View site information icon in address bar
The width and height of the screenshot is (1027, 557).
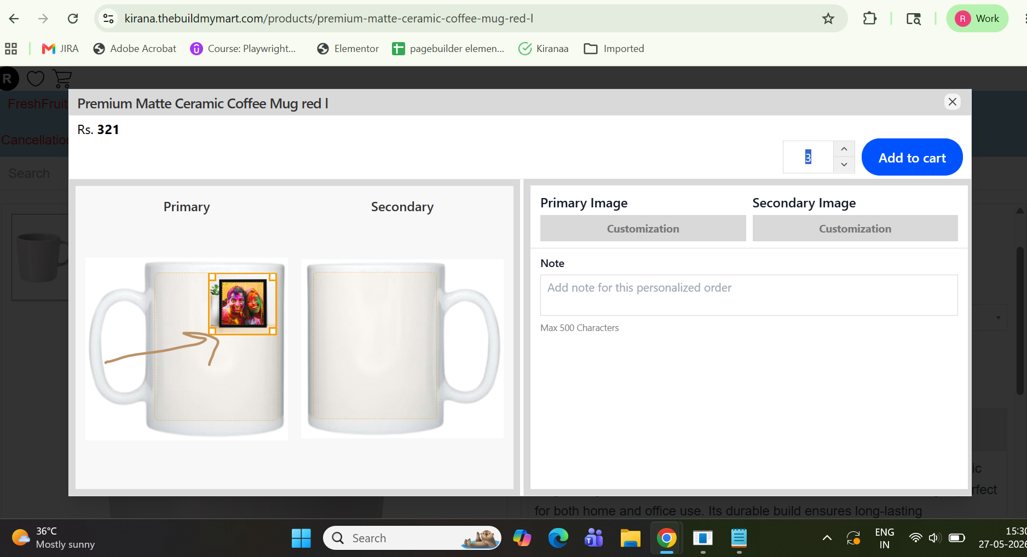(108, 19)
